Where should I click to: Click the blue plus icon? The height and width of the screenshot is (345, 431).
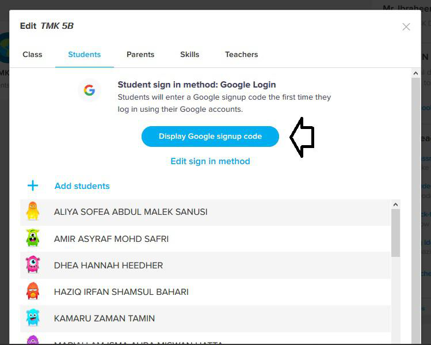tap(33, 185)
